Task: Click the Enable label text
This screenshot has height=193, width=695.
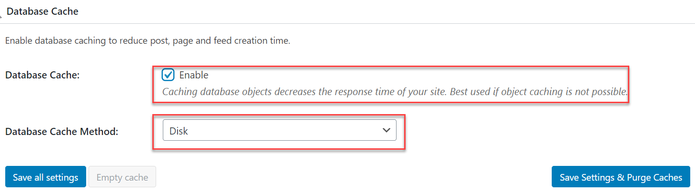Action: [194, 75]
